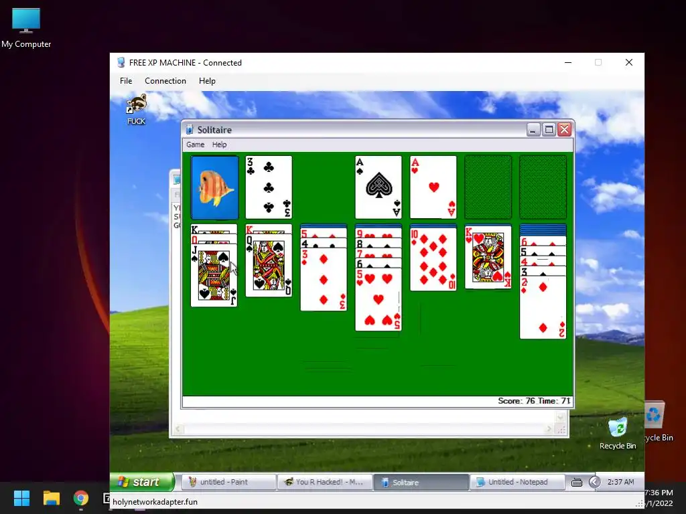Switch to Untitled - Notepad taskbar button

click(x=517, y=482)
